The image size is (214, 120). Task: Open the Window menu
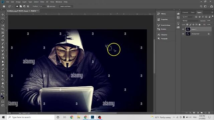pyautogui.click(x=59, y=2)
